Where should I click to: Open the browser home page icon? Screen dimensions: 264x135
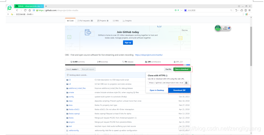(30, 10)
